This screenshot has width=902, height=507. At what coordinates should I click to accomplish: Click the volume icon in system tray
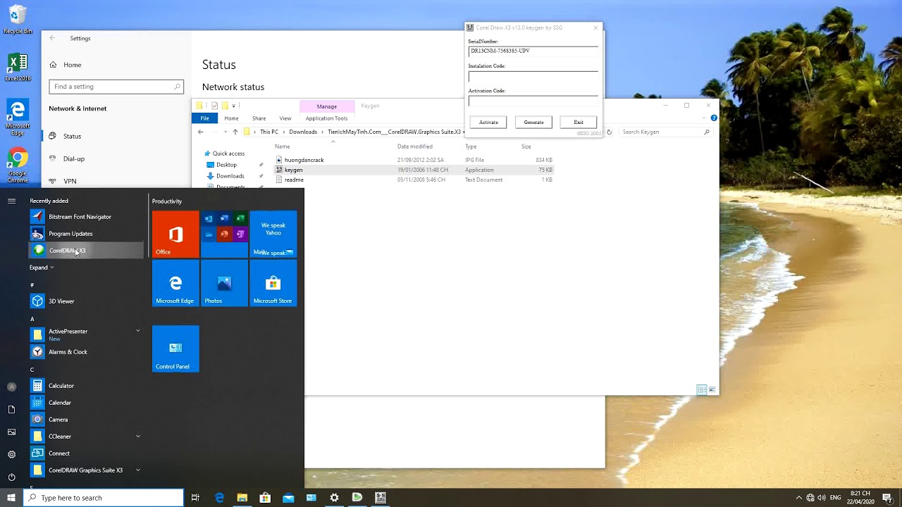coord(822,498)
